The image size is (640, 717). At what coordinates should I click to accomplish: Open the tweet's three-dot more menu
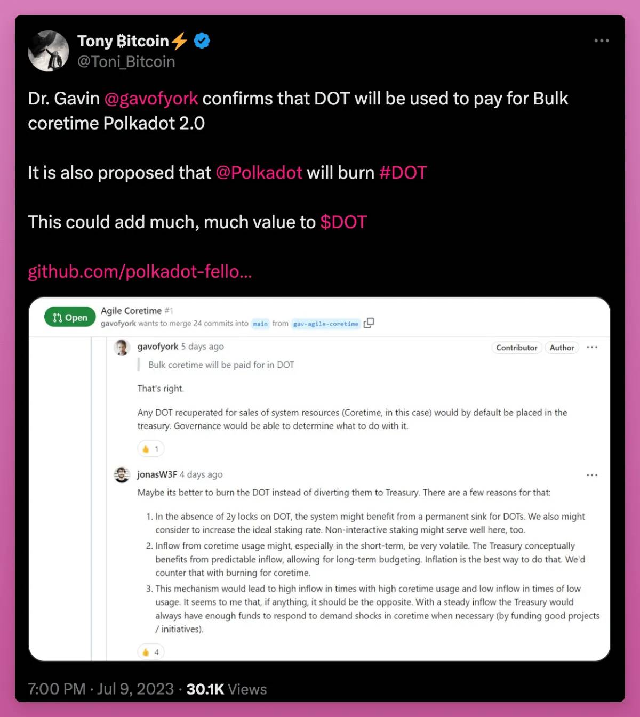pyautogui.click(x=602, y=41)
